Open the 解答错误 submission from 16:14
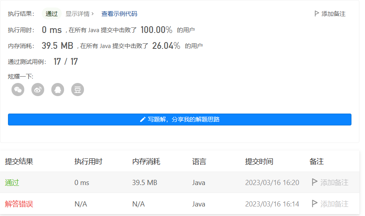 19,204
